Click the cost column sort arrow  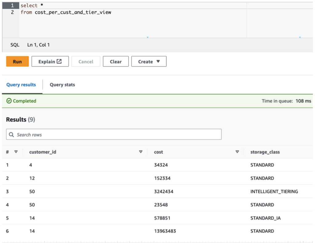coord(237,152)
